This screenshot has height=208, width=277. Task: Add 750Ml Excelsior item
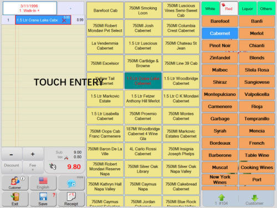click(x=105, y=63)
